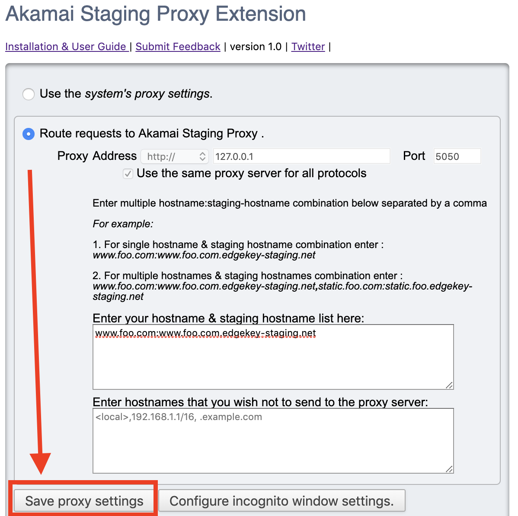Screen dimensions: 518x516
Task: Select "Route requests to Akamai Staging Proxy" option
Action: pyautogui.click(x=28, y=134)
